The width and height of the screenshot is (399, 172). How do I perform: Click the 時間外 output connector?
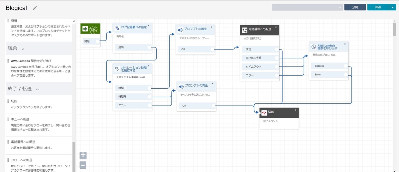coord(149,97)
